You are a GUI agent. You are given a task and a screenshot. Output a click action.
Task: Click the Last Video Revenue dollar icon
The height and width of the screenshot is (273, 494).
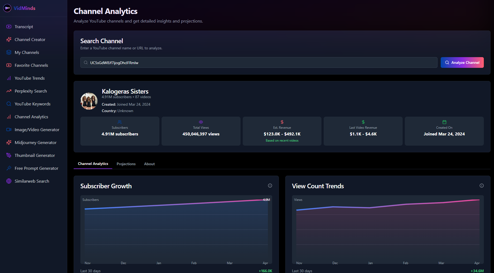(363, 122)
